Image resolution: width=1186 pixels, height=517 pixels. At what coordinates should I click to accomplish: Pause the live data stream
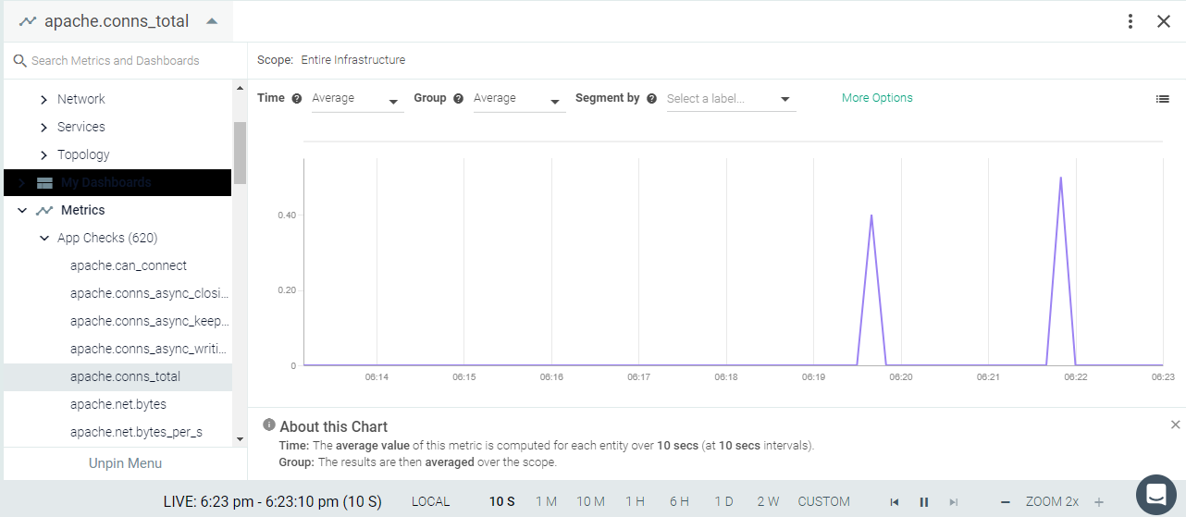923,502
